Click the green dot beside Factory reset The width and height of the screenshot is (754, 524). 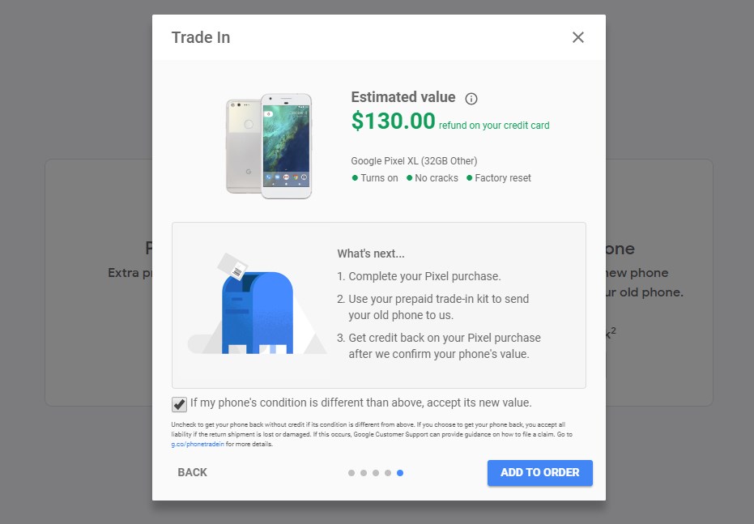(x=470, y=178)
